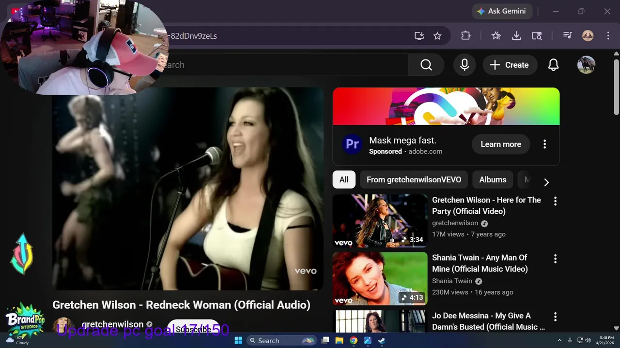
Task: Click Jo Dee Messina My Give A Damn's Busted title
Action: [488, 321]
